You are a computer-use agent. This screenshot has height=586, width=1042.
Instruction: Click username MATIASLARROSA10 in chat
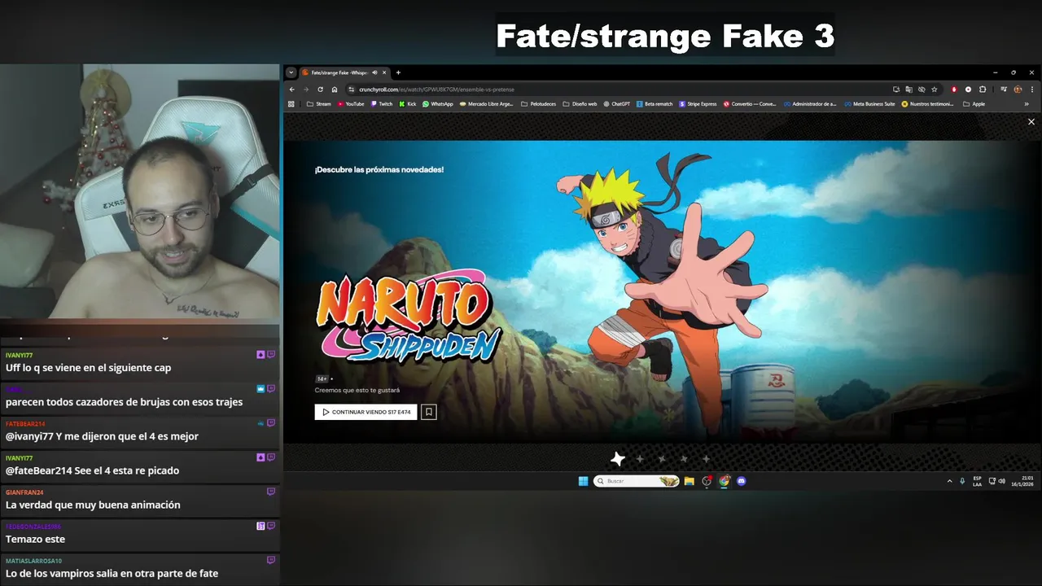click(33, 561)
